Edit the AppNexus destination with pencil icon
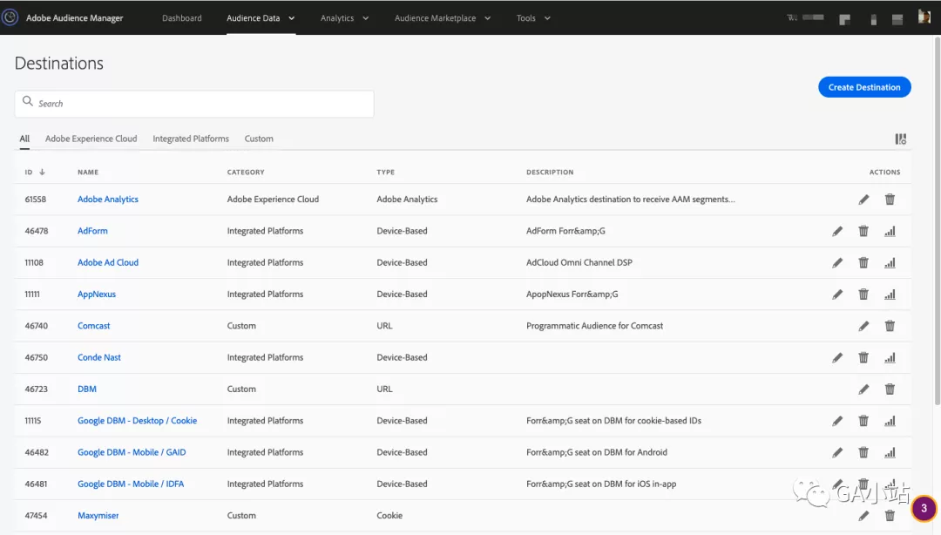 (837, 295)
